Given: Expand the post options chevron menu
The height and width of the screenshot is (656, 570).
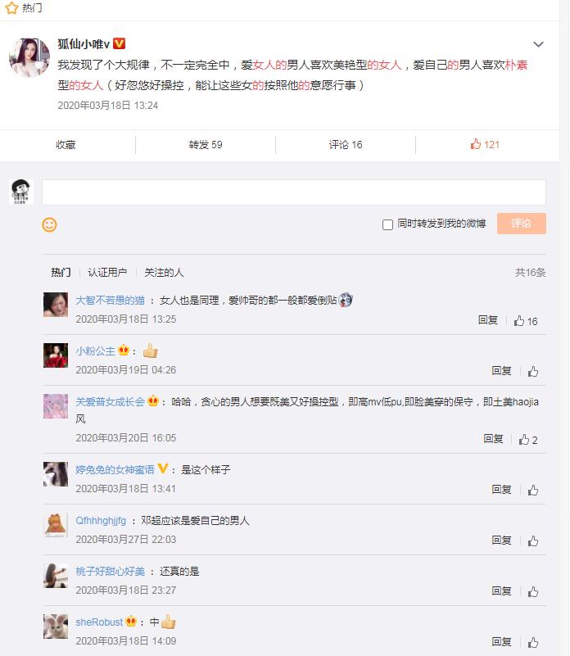Looking at the screenshot, I should point(538,44).
